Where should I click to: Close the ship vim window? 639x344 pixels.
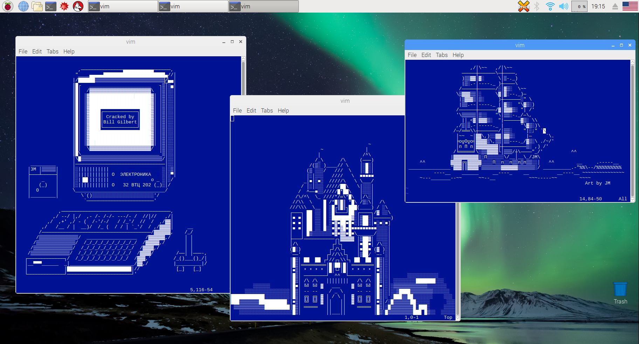coord(630,45)
